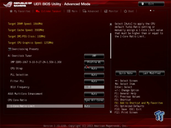Switch to the Main tab
This screenshot has height=128, width=171.
point(72,11)
